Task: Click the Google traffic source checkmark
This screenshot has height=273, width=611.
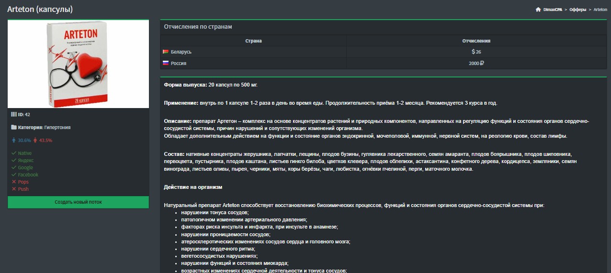Action: click(x=14, y=167)
